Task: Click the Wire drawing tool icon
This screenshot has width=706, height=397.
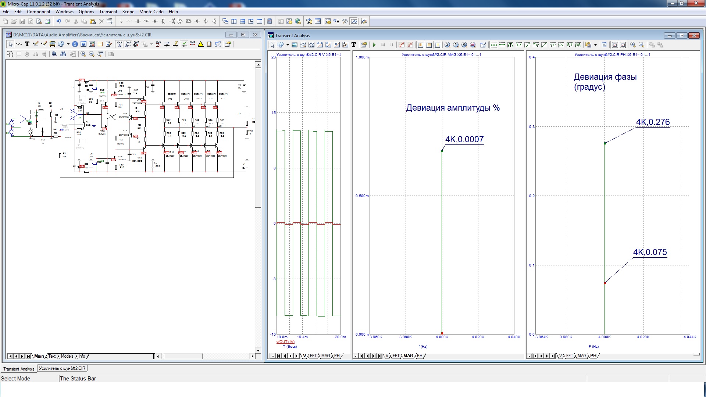Action: (35, 44)
